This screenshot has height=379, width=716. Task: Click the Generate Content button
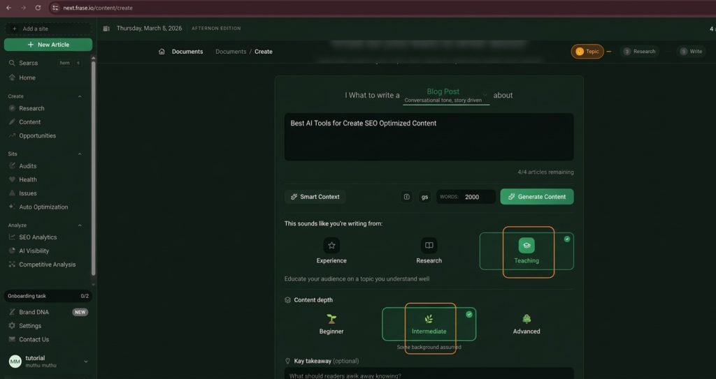[x=537, y=197]
